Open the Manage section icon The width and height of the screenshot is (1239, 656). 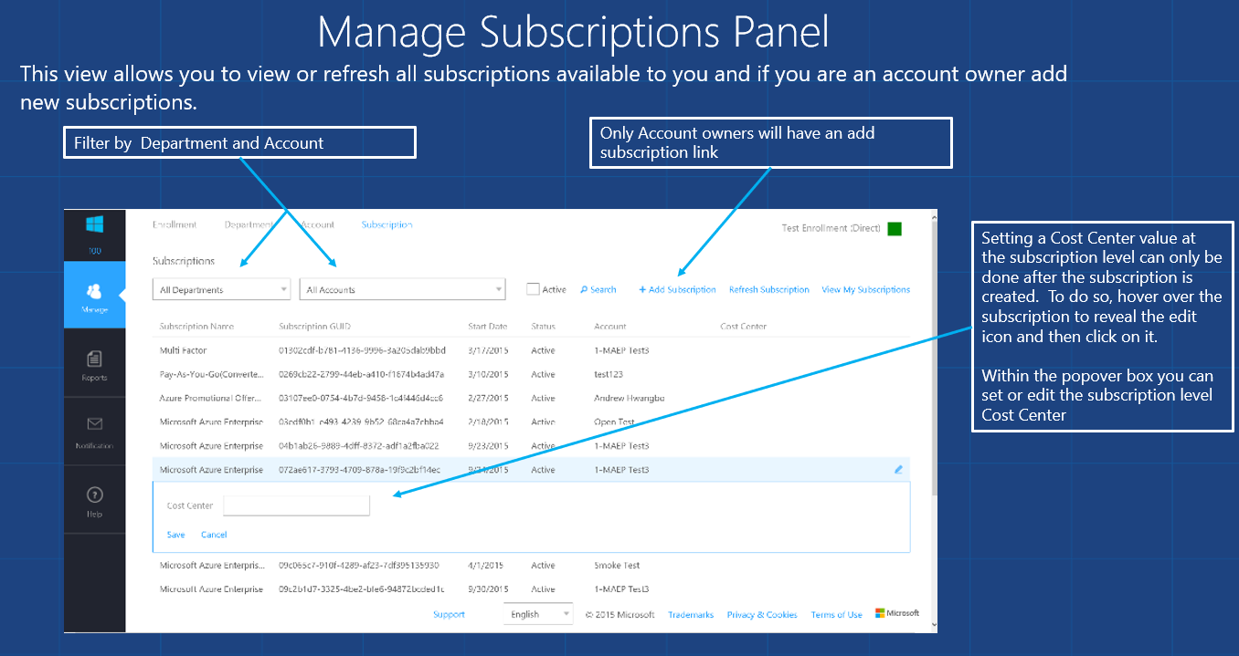(94, 291)
